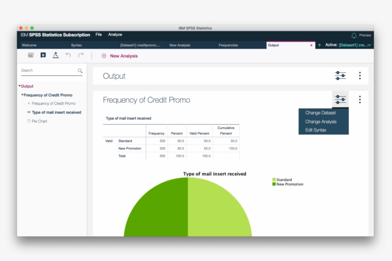392x261 pixels.
Task: Click the undo arrow icon
Action: click(68, 55)
